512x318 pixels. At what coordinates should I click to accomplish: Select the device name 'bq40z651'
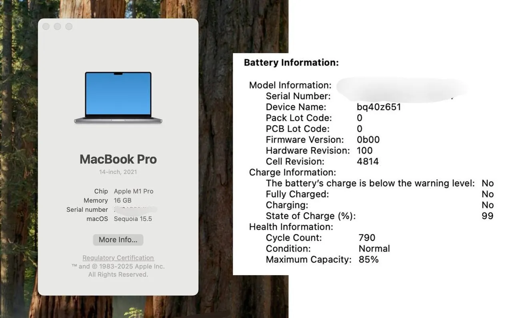[x=379, y=107]
